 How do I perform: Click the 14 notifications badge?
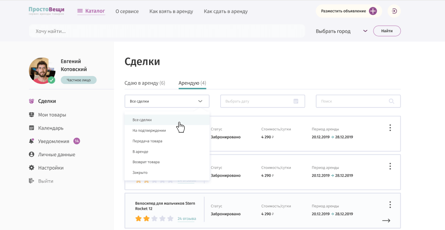[77, 141]
